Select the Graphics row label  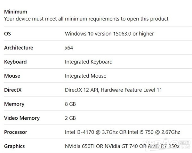[x=14, y=146]
